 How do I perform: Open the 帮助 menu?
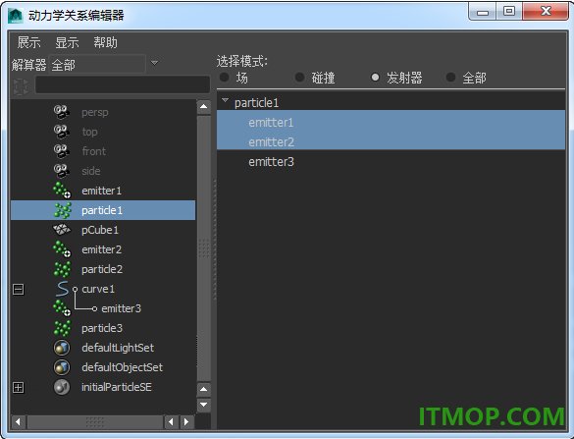pyautogui.click(x=105, y=42)
